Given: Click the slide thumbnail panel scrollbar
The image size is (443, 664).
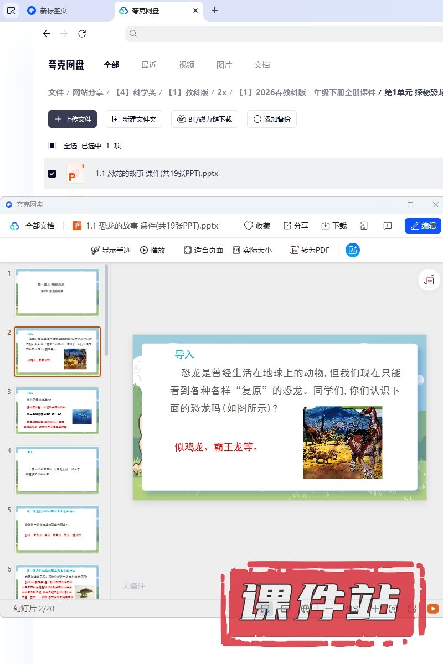Looking at the screenshot, I should click(106, 310).
